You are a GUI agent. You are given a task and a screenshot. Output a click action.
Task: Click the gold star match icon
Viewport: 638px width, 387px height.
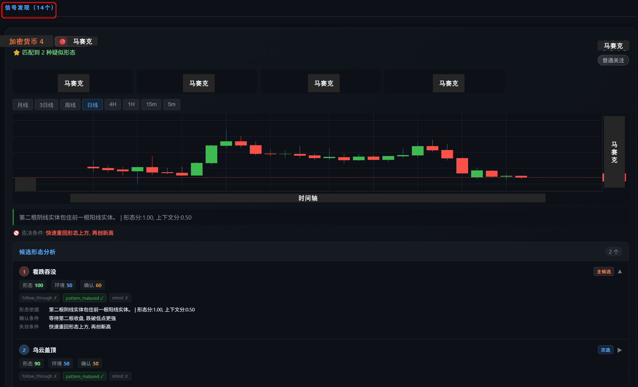pos(16,53)
